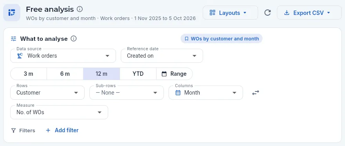Select the 3 m time period
This screenshot has height=146, width=345.
(29, 74)
